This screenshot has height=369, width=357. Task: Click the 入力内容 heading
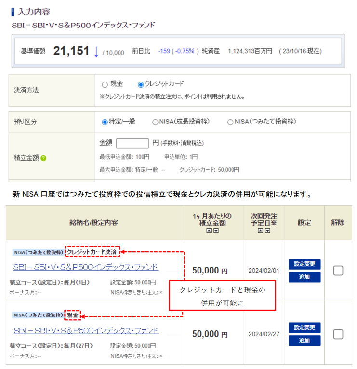(34, 12)
